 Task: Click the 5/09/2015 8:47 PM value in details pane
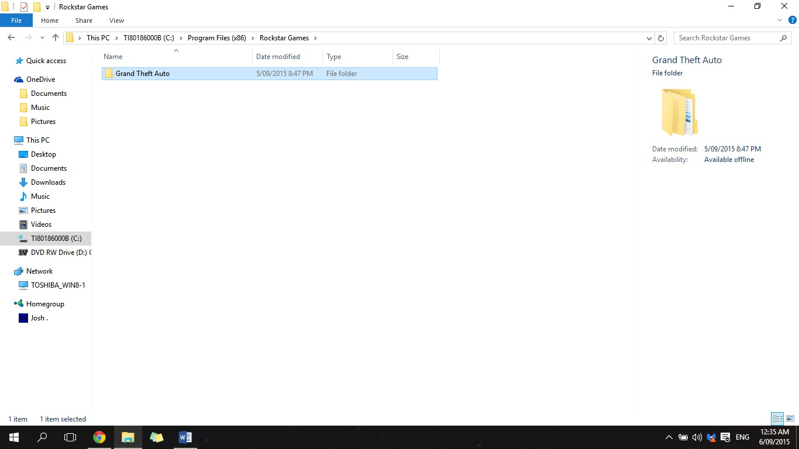pos(732,149)
